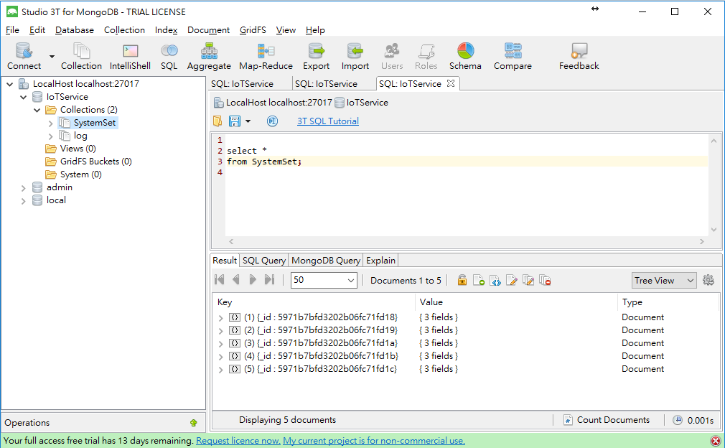Open the results settings gear
The image size is (725, 448).
click(x=708, y=280)
